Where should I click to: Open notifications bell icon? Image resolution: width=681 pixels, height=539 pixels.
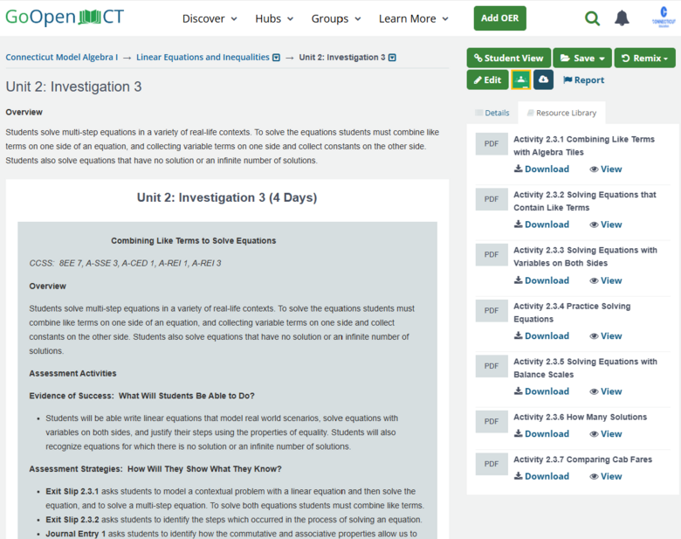[622, 18]
